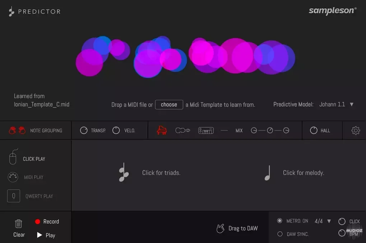The width and height of the screenshot is (366, 243).
Task: Click the NOTE GROUPING label
Action: tap(46, 130)
